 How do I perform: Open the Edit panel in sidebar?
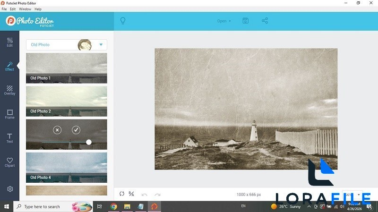(9, 42)
